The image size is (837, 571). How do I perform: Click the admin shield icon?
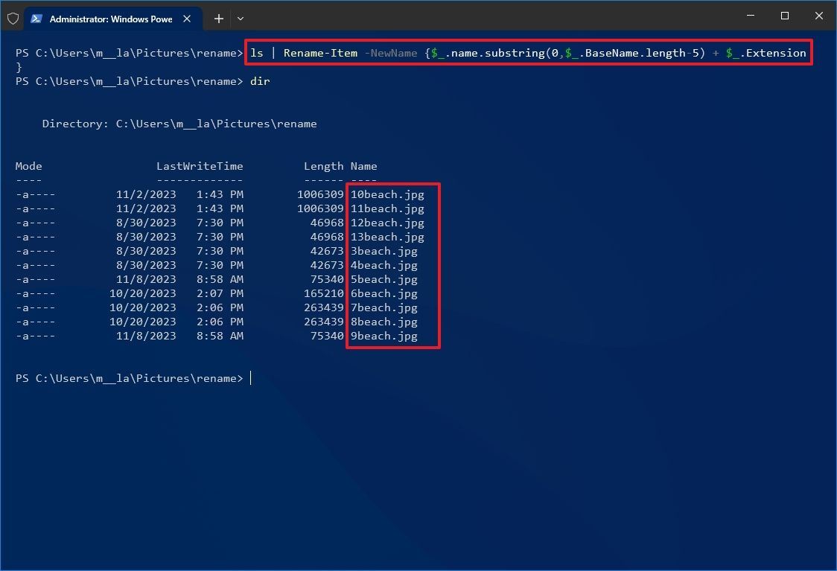tap(13, 18)
